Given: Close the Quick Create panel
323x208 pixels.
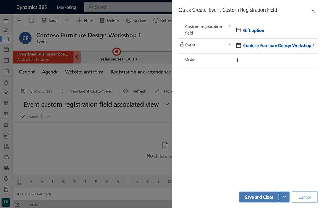Looking at the screenshot, I should [313, 12].
